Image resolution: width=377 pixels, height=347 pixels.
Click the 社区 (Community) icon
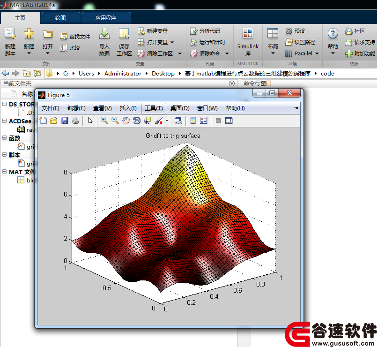348,31
